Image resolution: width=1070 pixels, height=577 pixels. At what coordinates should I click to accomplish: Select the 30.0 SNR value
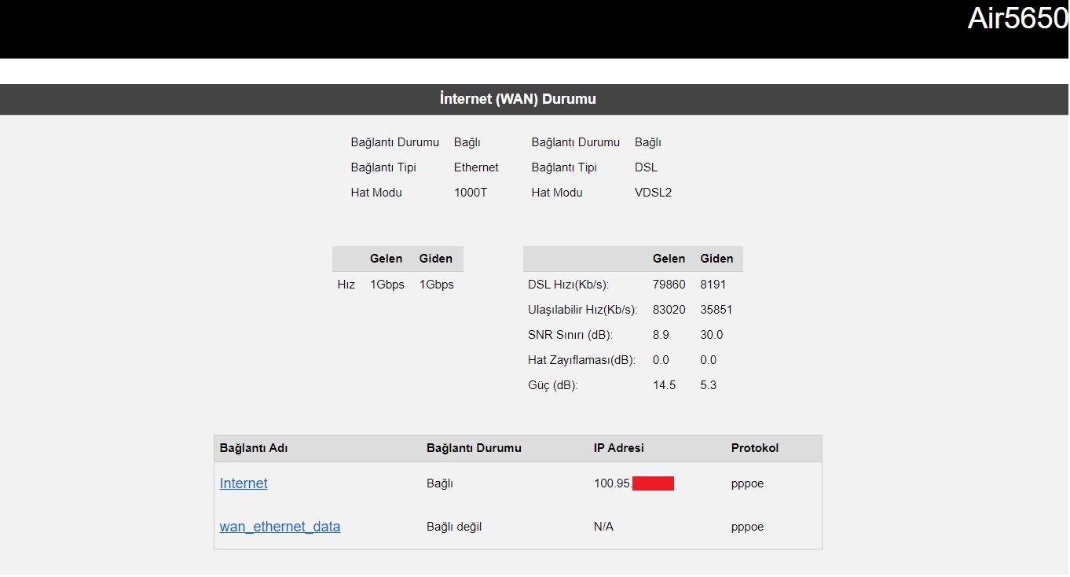coord(712,335)
